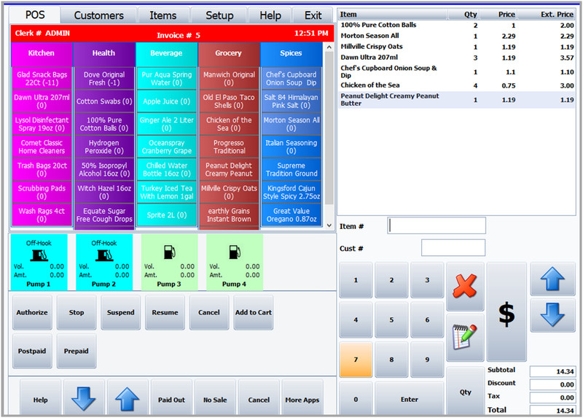
Task: Click the Cust # input field
Action: coord(453,247)
